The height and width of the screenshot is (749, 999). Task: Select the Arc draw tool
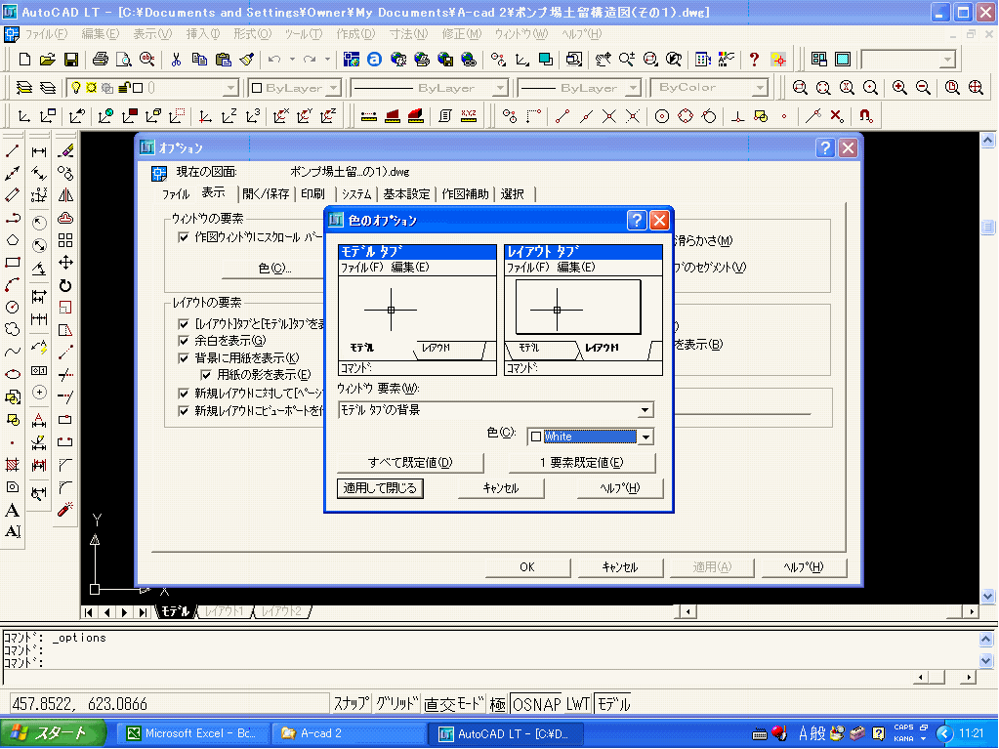click(x=12, y=285)
